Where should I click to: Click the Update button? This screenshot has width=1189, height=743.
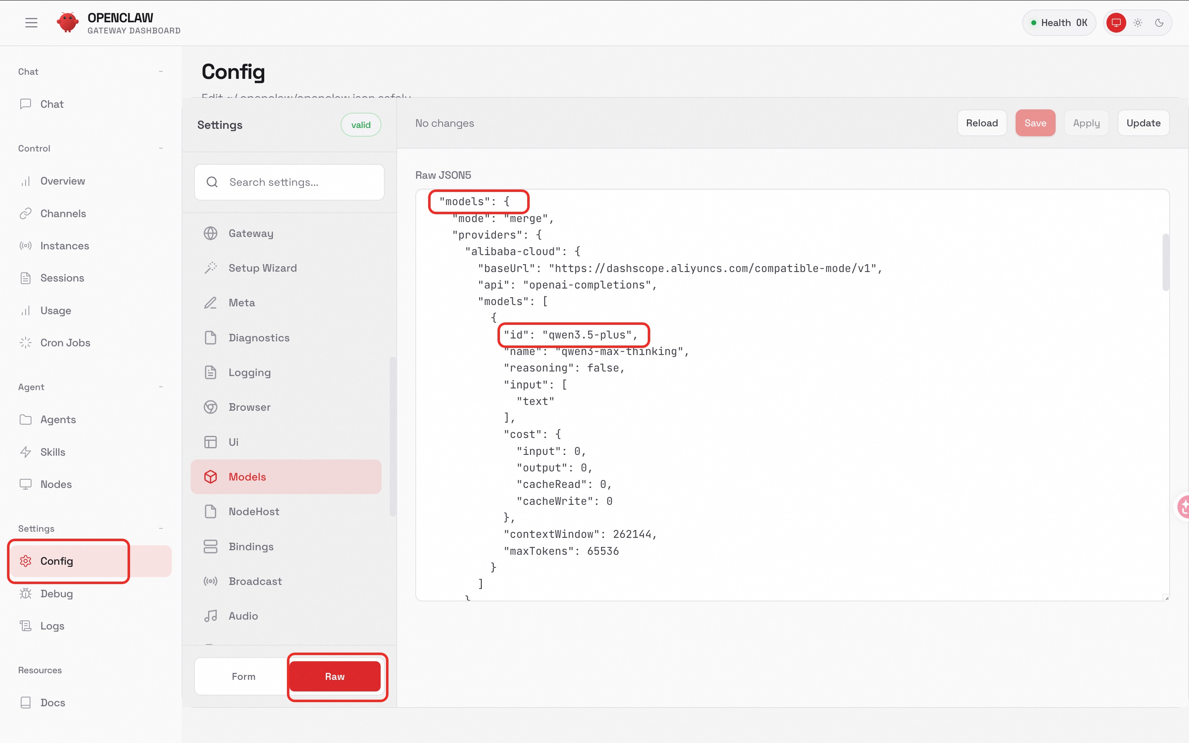point(1143,123)
